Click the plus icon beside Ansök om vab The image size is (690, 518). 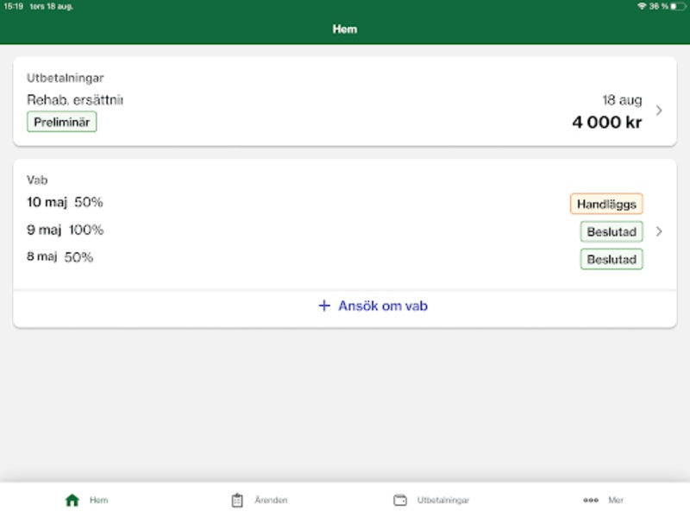click(x=324, y=306)
